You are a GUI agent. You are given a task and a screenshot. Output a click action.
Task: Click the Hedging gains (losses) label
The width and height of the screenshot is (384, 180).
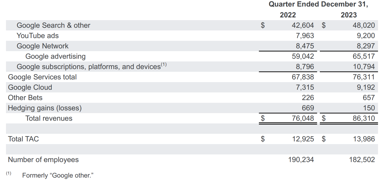[x=45, y=108]
